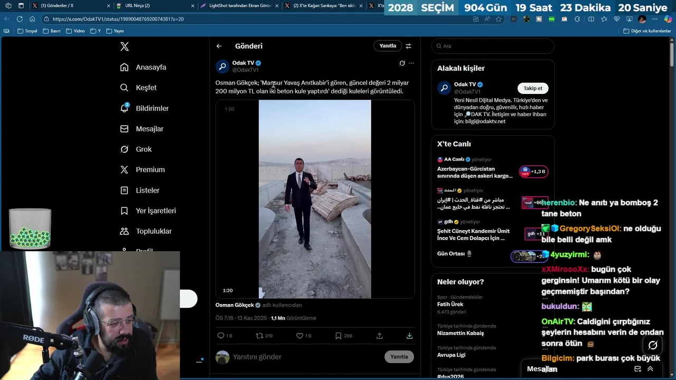
Task: Open the Basın bookmarks folder
Action: coord(52,31)
